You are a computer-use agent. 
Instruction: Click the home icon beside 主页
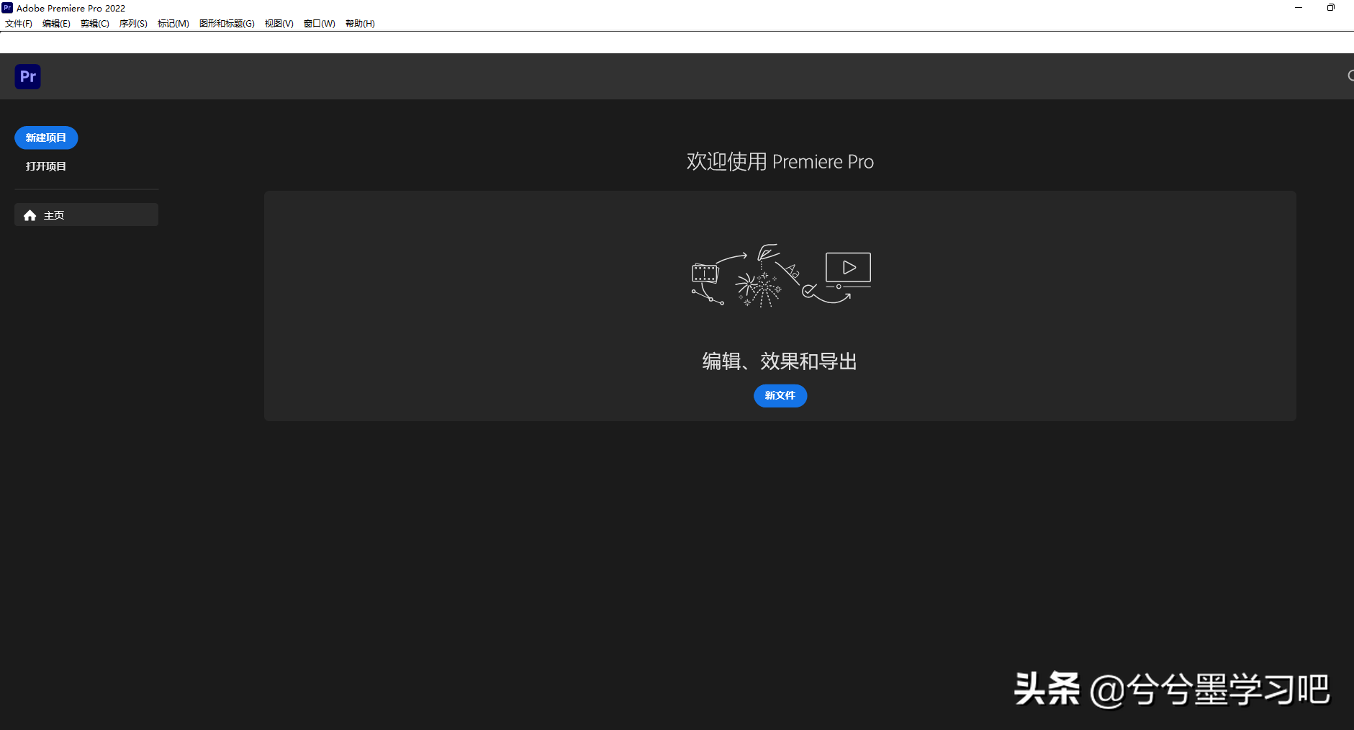tap(30, 215)
